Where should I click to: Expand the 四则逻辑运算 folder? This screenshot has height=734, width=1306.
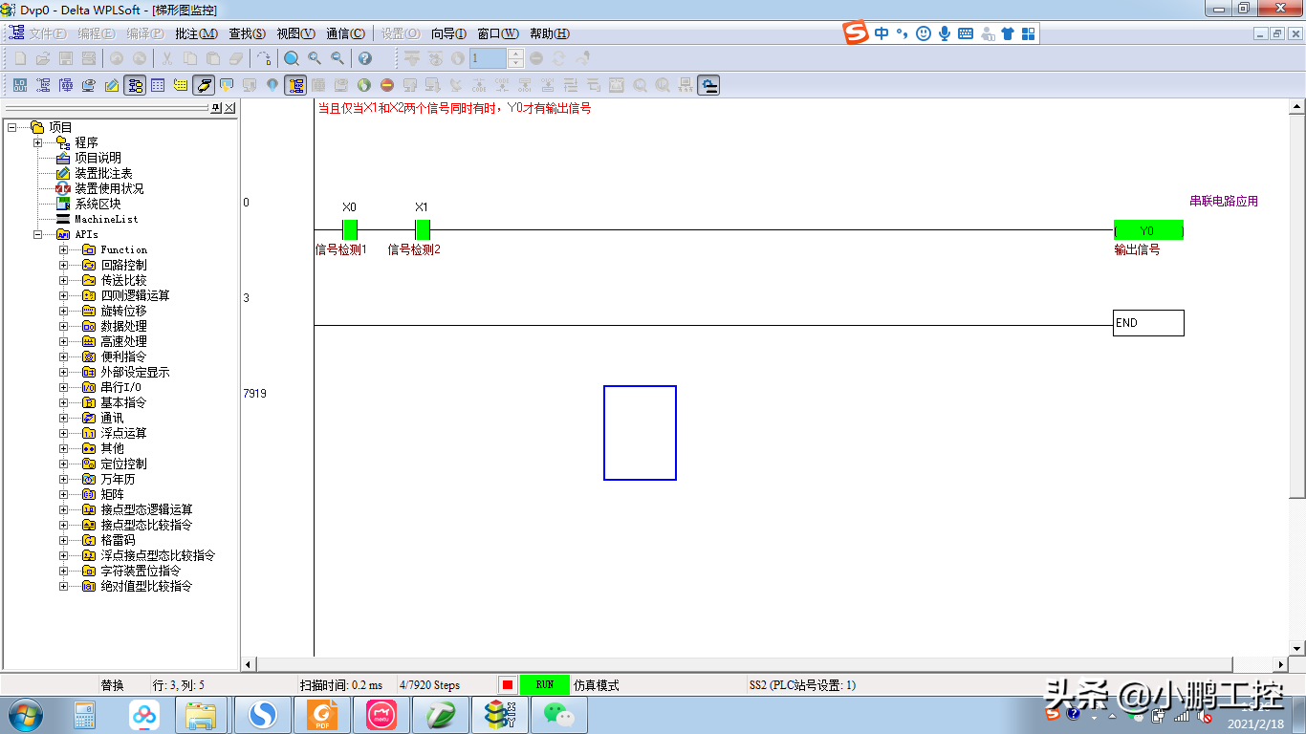click(64, 295)
